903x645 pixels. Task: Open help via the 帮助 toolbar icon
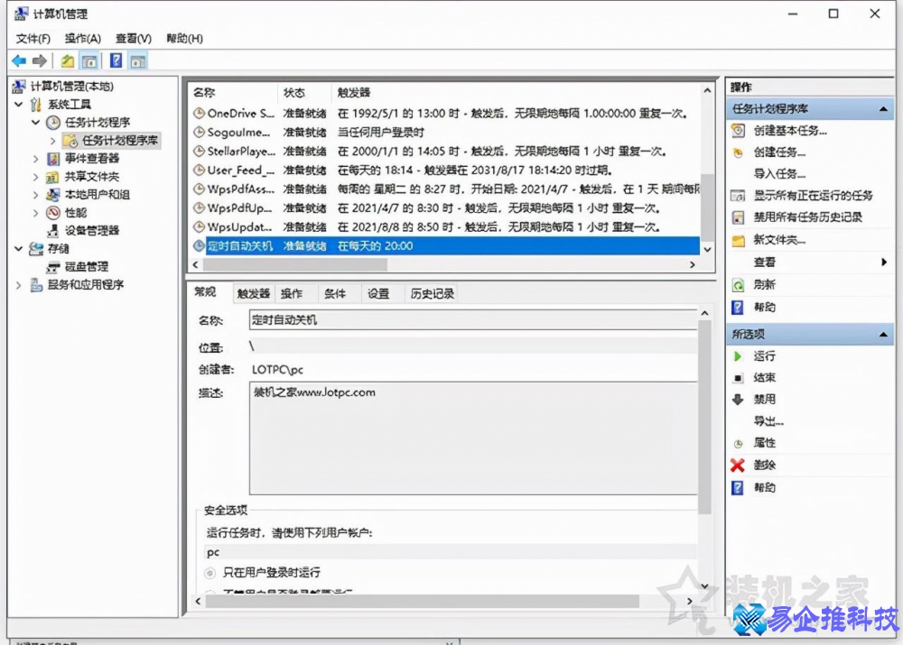(115, 60)
